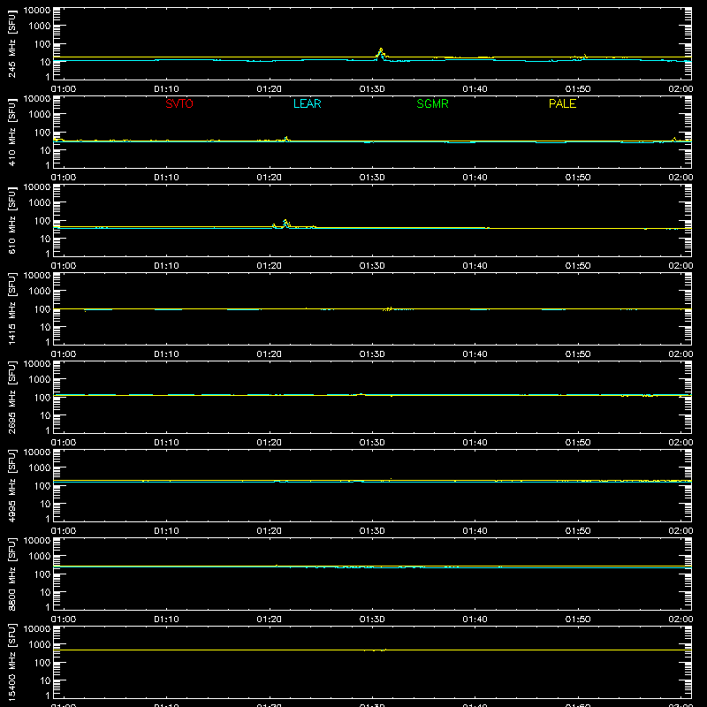Click the 100 y-axis value on 410 MHz plot
Viewport: 707px width, 707px height.
[x=42, y=133]
